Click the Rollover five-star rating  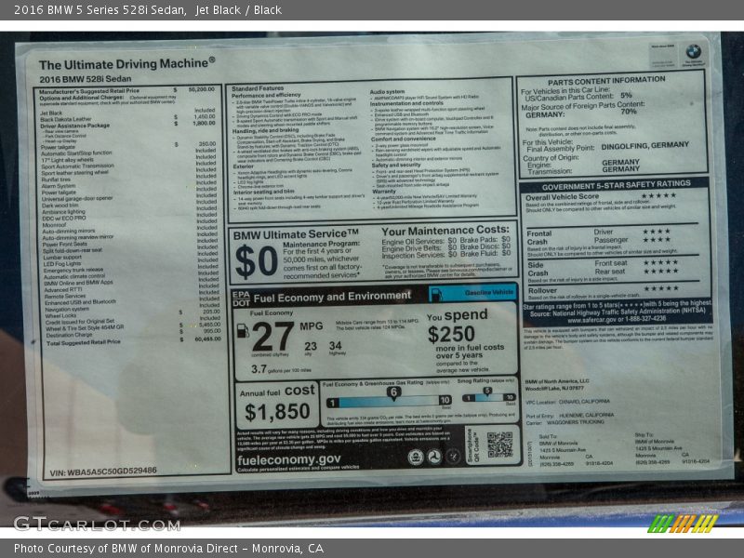tap(660, 287)
